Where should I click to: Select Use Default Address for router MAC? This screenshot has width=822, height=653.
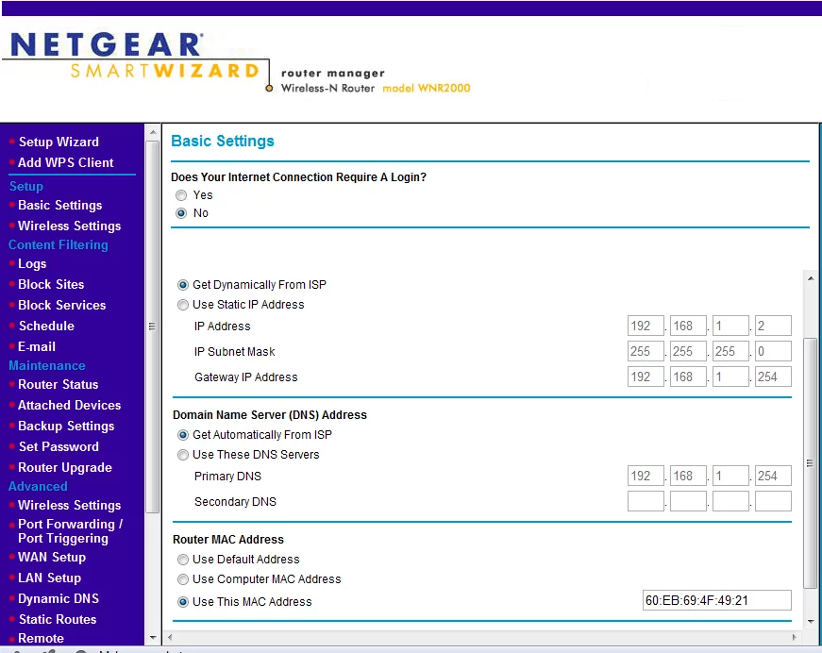point(183,560)
